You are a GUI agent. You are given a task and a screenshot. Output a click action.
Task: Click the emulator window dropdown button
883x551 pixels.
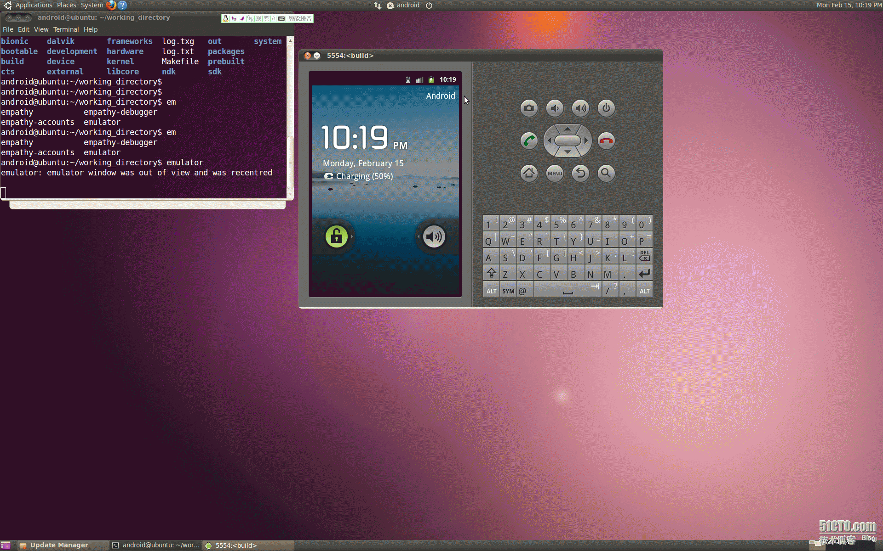[317, 56]
